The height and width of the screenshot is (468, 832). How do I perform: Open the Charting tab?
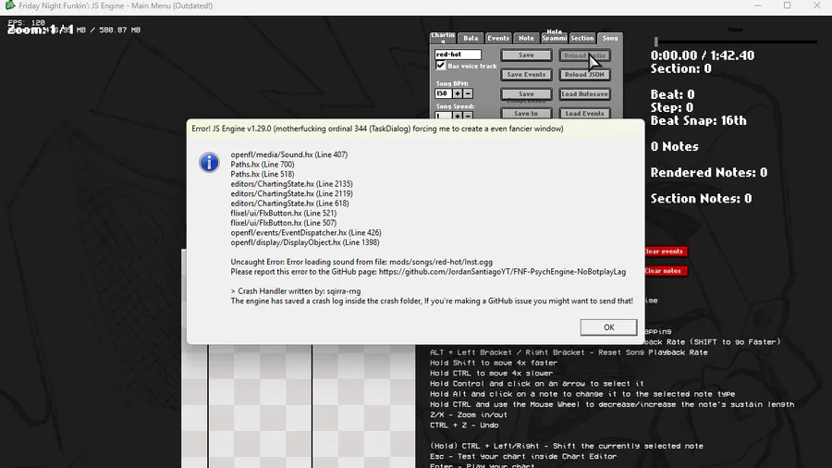tap(443, 38)
